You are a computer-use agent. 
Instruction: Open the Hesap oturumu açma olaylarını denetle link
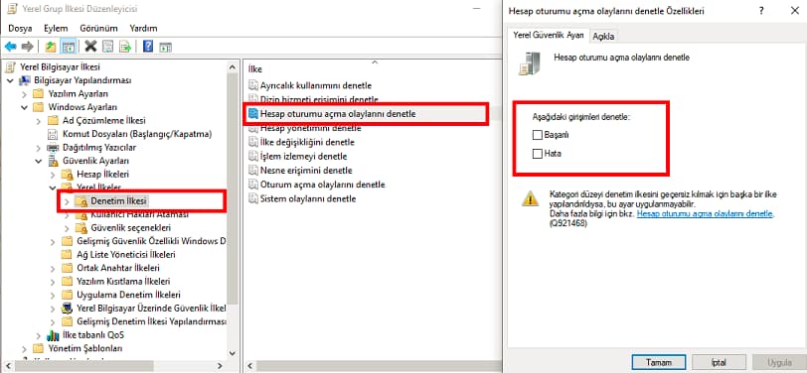(705, 213)
